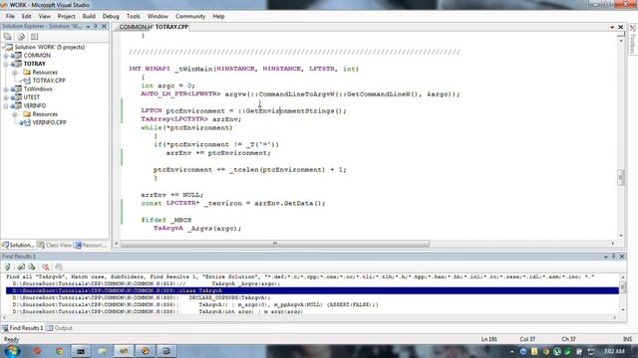Open Window menu
Viewport: 638px width, 358px height.
point(158,16)
